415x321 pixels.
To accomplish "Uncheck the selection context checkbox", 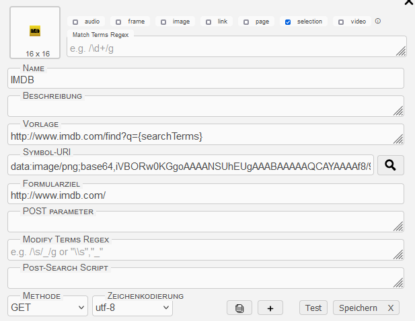I will click(288, 22).
